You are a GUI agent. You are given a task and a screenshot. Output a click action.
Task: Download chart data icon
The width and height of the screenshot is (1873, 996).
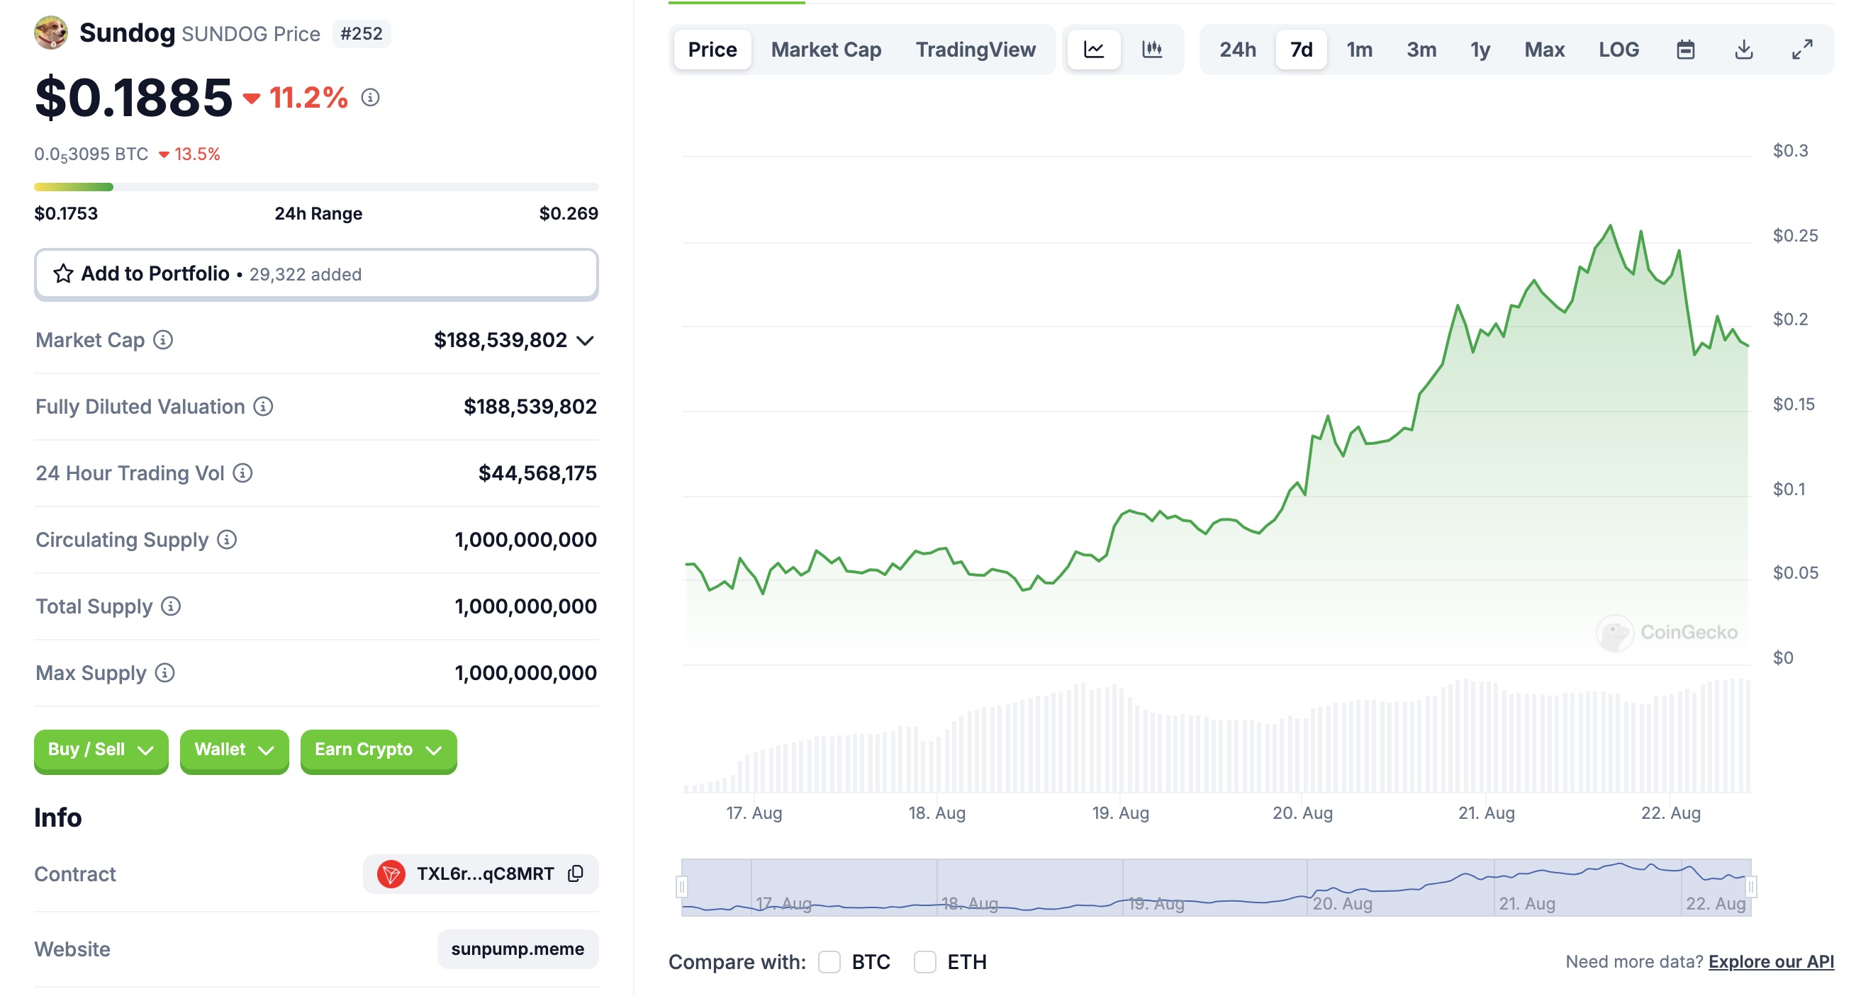pyautogui.click(x=1743, y=50)
